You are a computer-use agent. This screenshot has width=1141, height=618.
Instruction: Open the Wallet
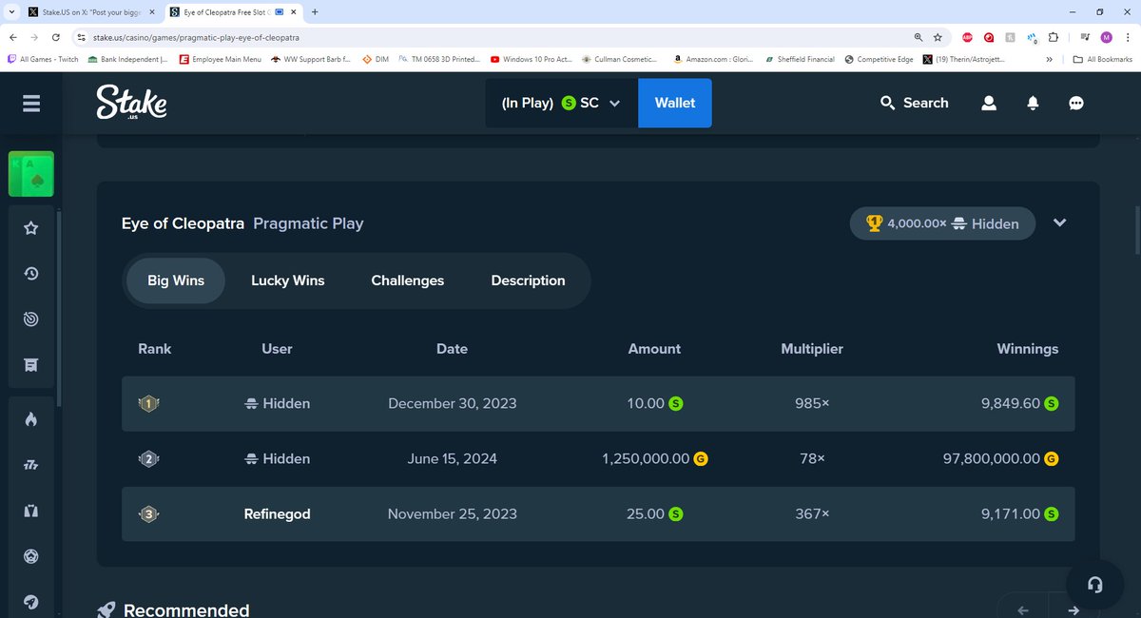[x=675, y=103]
